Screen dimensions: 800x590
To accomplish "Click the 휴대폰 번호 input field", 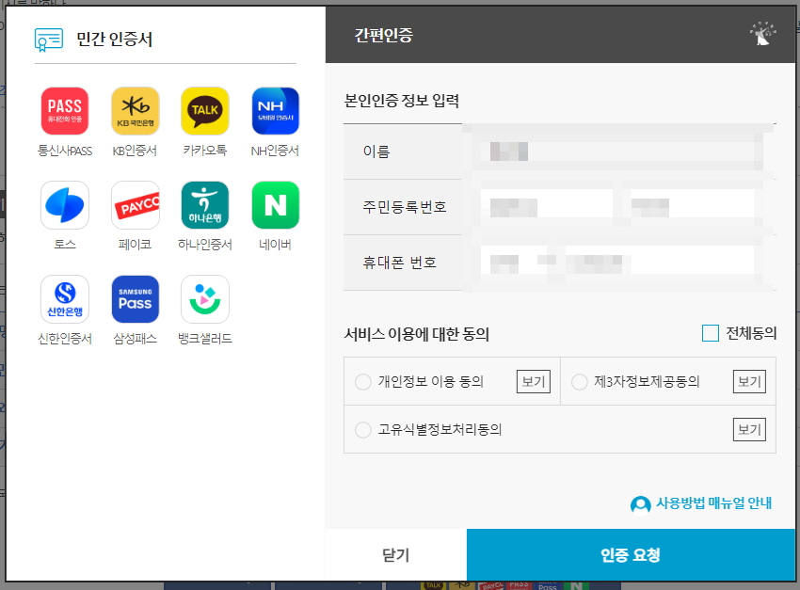I will pyautogui.click(x=617, y=263).
